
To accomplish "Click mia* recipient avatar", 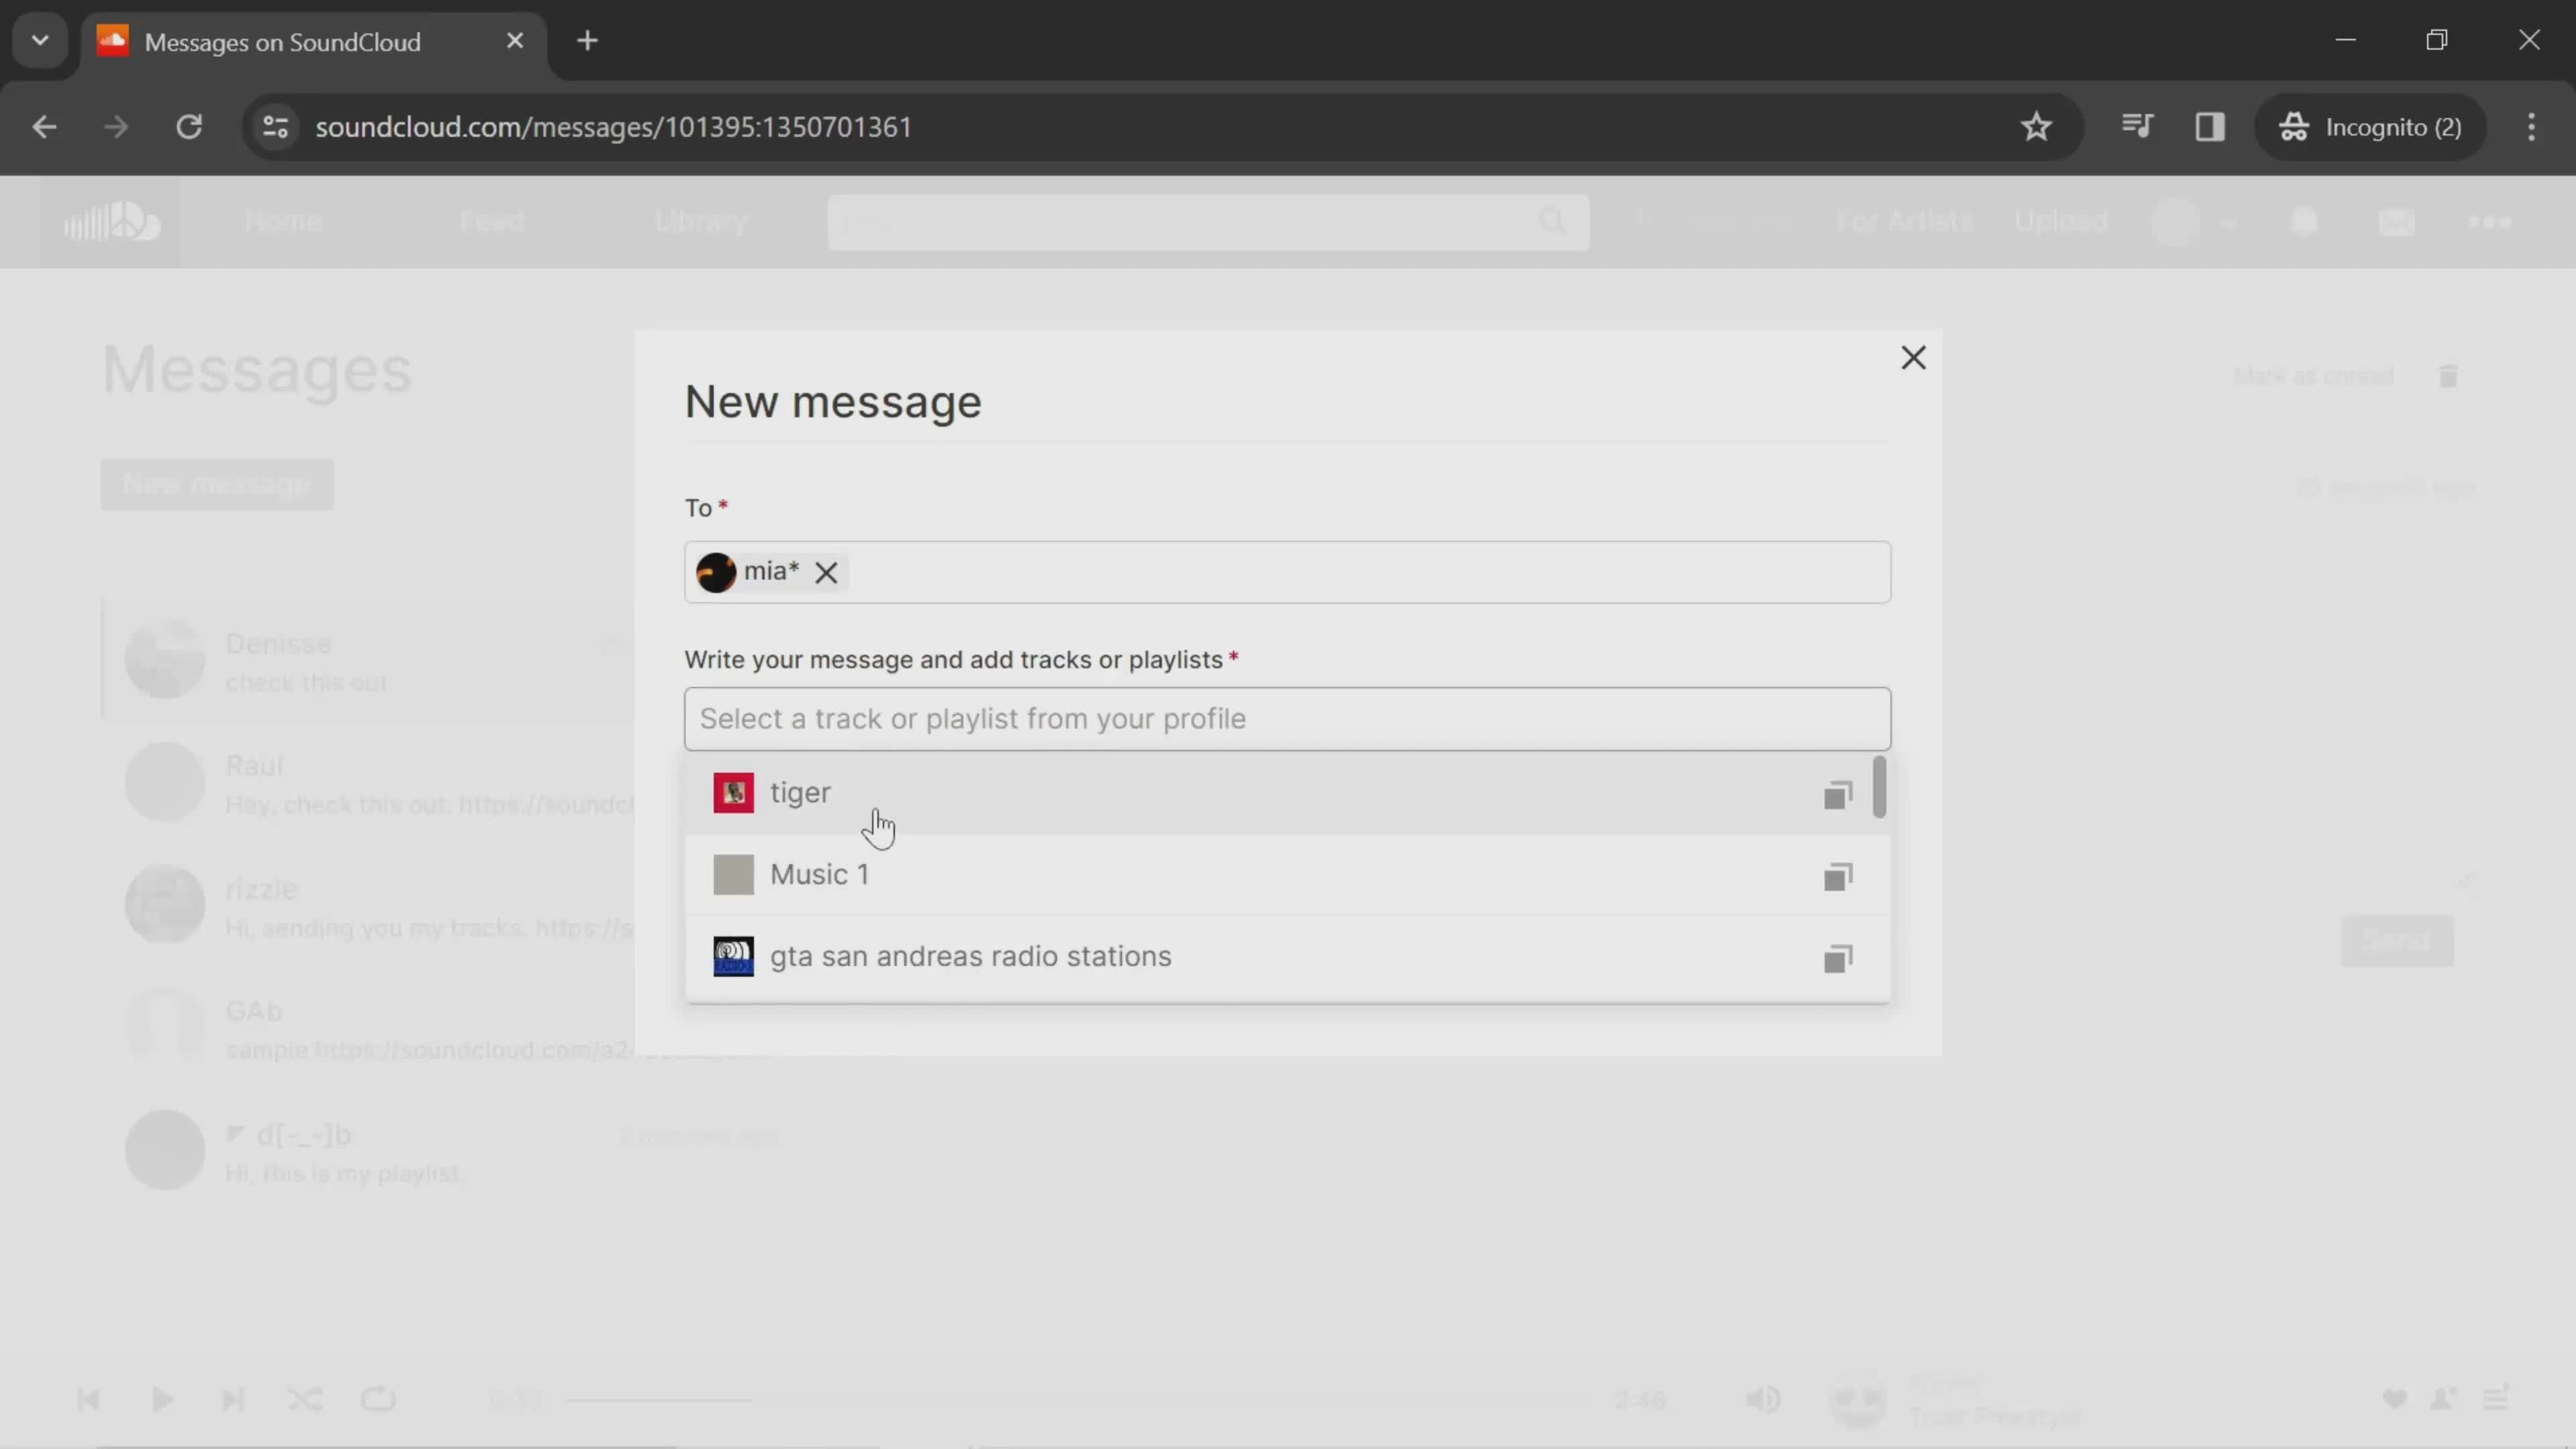I will click(716, 573).
